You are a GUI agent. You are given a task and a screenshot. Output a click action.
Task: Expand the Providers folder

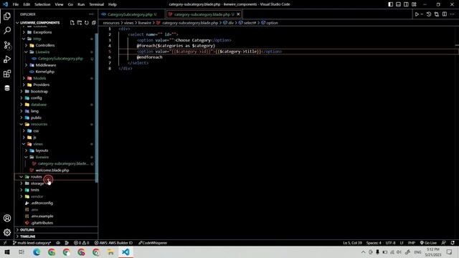pos(42,85)
